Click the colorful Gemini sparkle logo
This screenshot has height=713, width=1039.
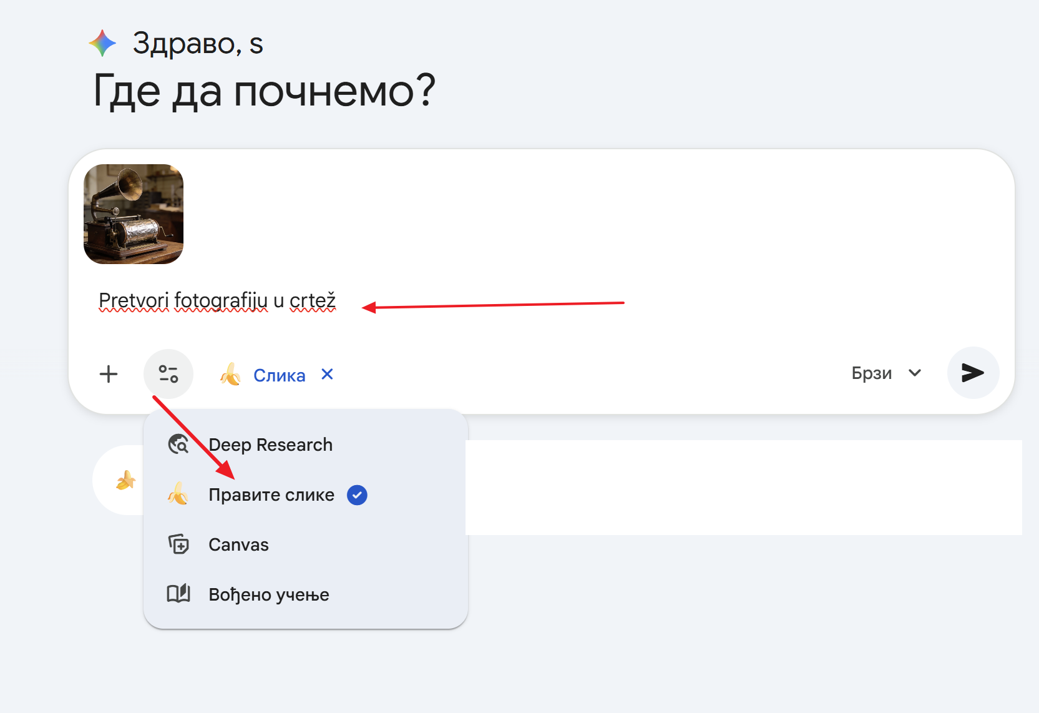point(102,43)
